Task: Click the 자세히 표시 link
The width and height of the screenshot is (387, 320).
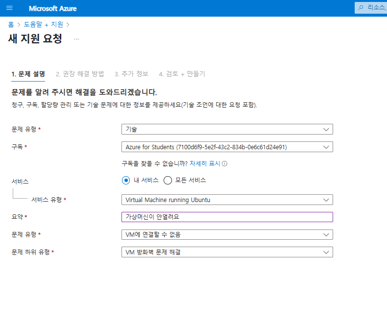Action: click(x=205, y=163)
